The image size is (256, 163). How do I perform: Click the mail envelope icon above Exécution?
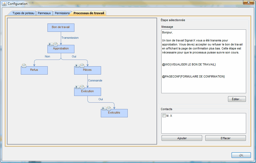82,87
